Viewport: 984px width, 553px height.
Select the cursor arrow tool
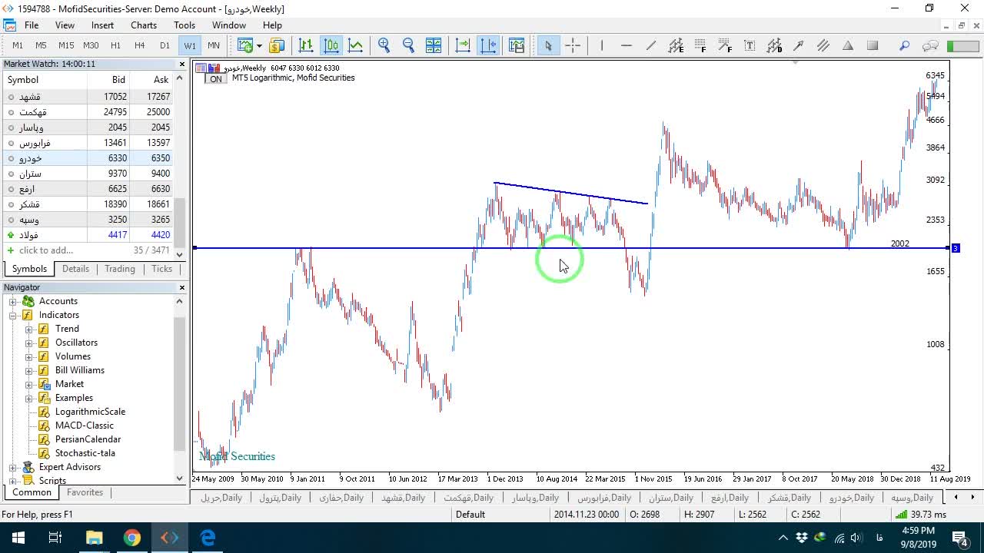click(x=548, y=45)
